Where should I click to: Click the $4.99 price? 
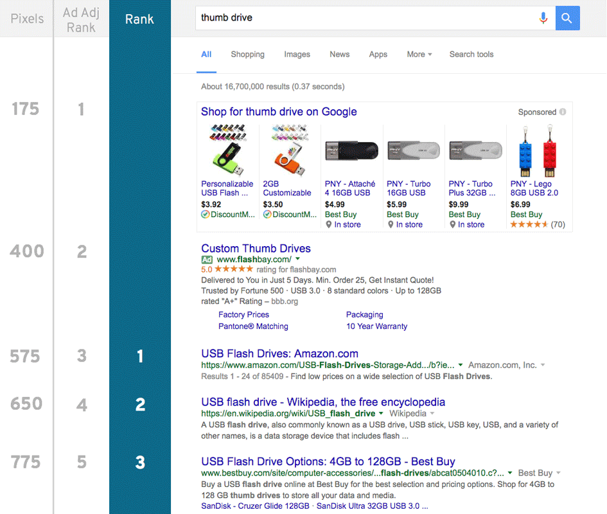pos(335,204)
